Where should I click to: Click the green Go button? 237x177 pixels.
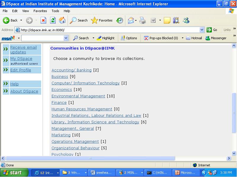pyautogui.click(x=212, y=30)
